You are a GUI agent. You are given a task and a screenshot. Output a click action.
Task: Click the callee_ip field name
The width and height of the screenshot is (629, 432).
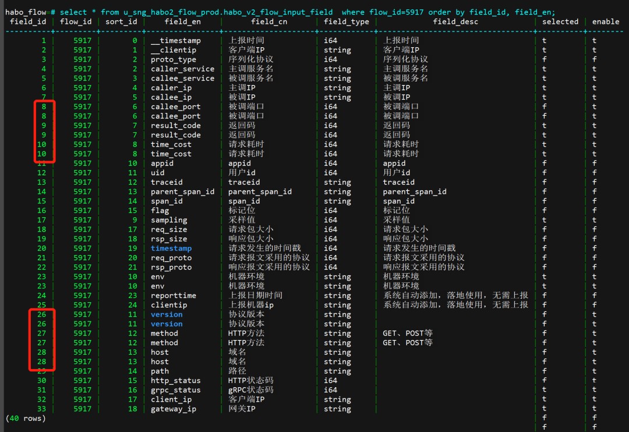click(x=171, y=97)
